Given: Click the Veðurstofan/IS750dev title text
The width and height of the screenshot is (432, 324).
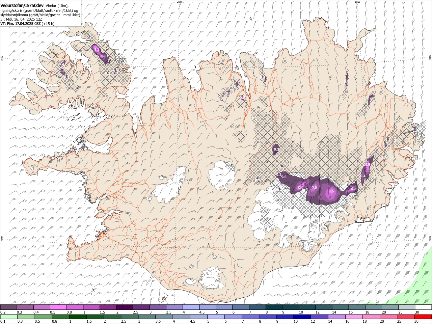Looking at the screenshot, I should 22,5.
